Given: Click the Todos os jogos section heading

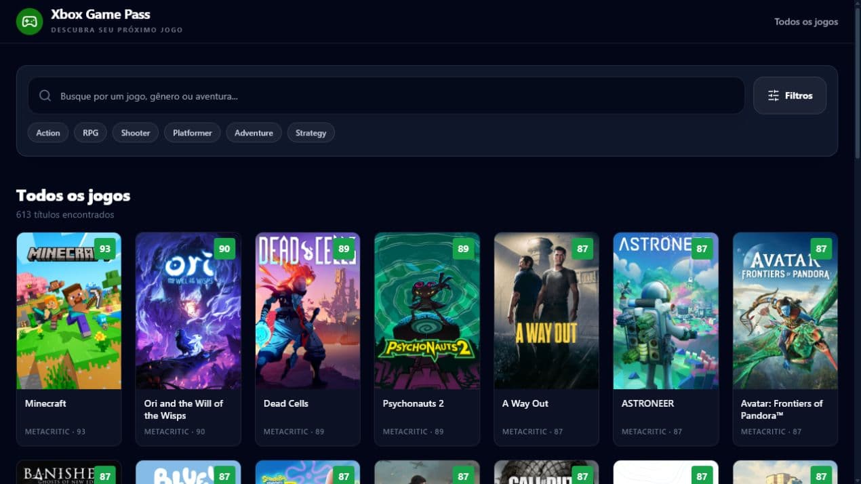Looking at the screenshot, I should (x=73, y=196).
